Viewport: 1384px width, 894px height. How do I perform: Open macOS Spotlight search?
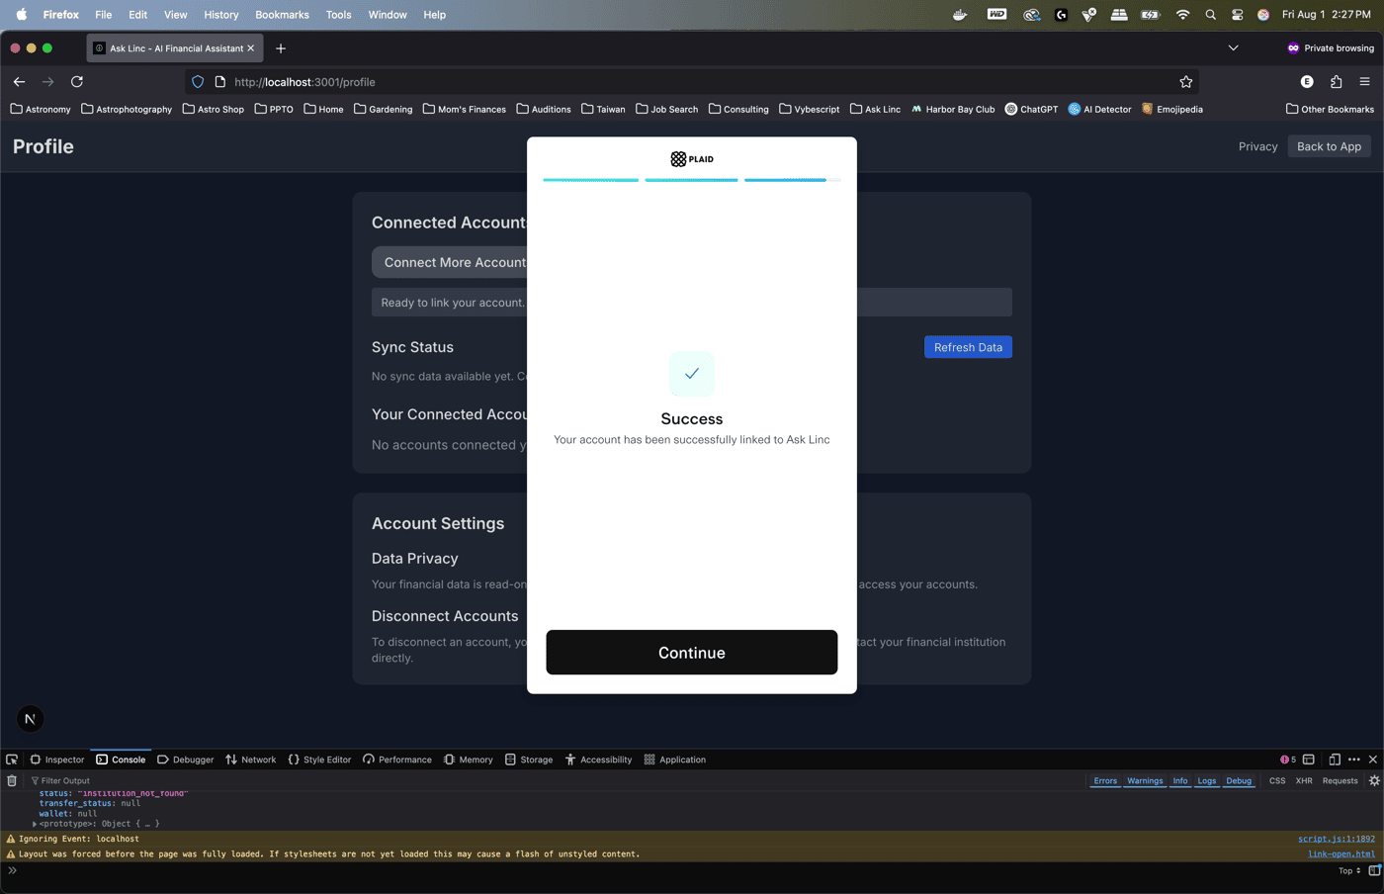click(x=1211, y=15)
